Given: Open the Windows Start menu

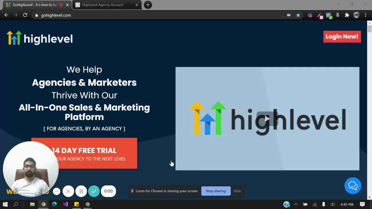Looking at the screenshot, I should pyautogui.click(x=5, y=204).
